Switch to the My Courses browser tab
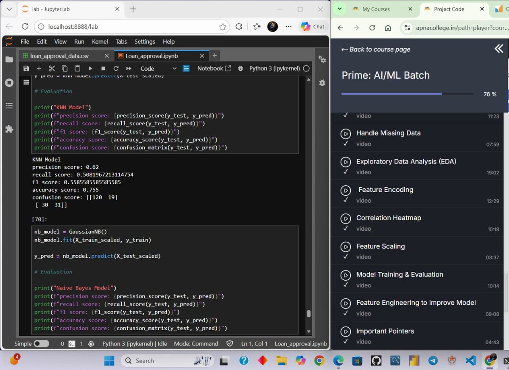 point(382,9)
